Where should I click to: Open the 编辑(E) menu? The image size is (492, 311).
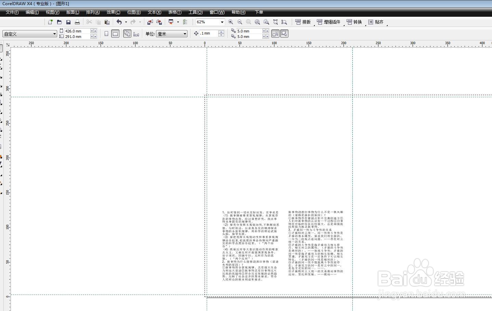(32, 12)
